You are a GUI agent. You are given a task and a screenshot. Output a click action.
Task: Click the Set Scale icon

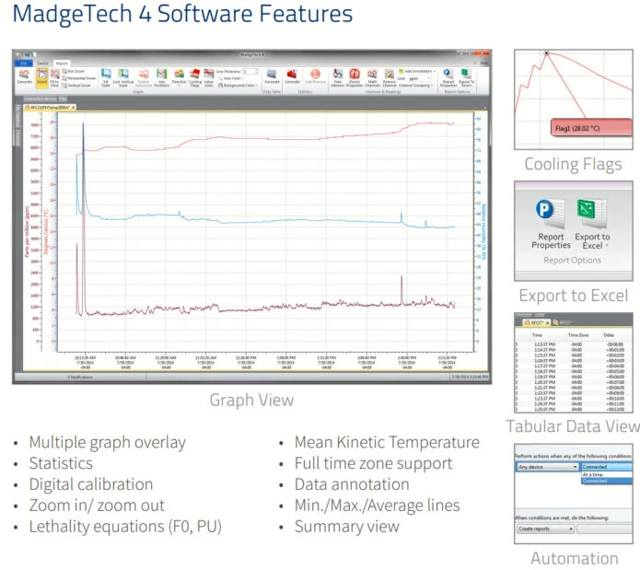[106, 76]
